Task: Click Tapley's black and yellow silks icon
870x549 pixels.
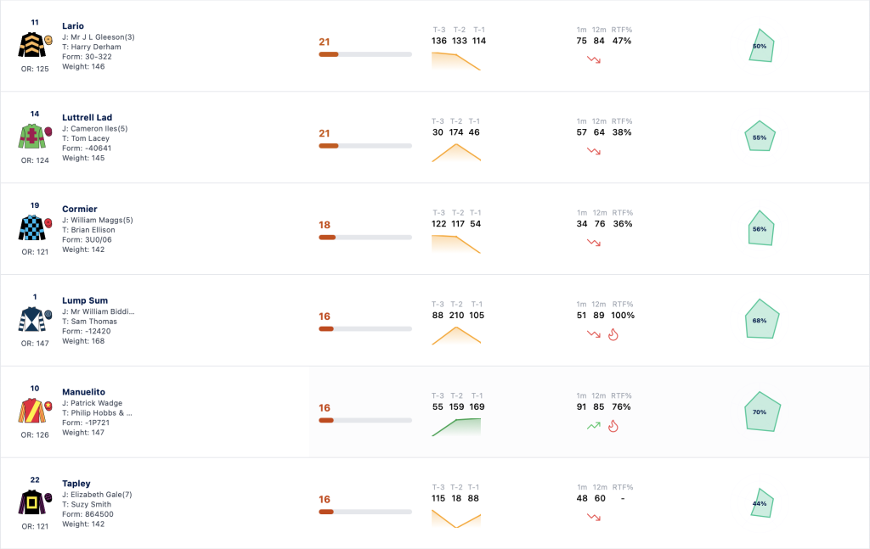Action: [31, 502]
